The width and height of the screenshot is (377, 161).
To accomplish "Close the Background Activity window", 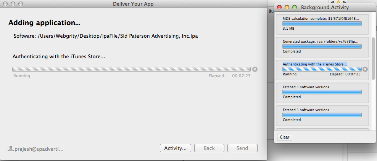I will [279, 7].
